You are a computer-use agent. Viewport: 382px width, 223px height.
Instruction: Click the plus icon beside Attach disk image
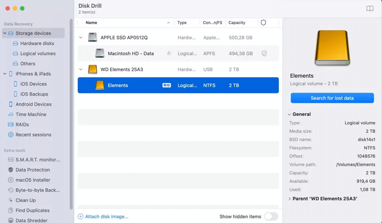(81, 216)
